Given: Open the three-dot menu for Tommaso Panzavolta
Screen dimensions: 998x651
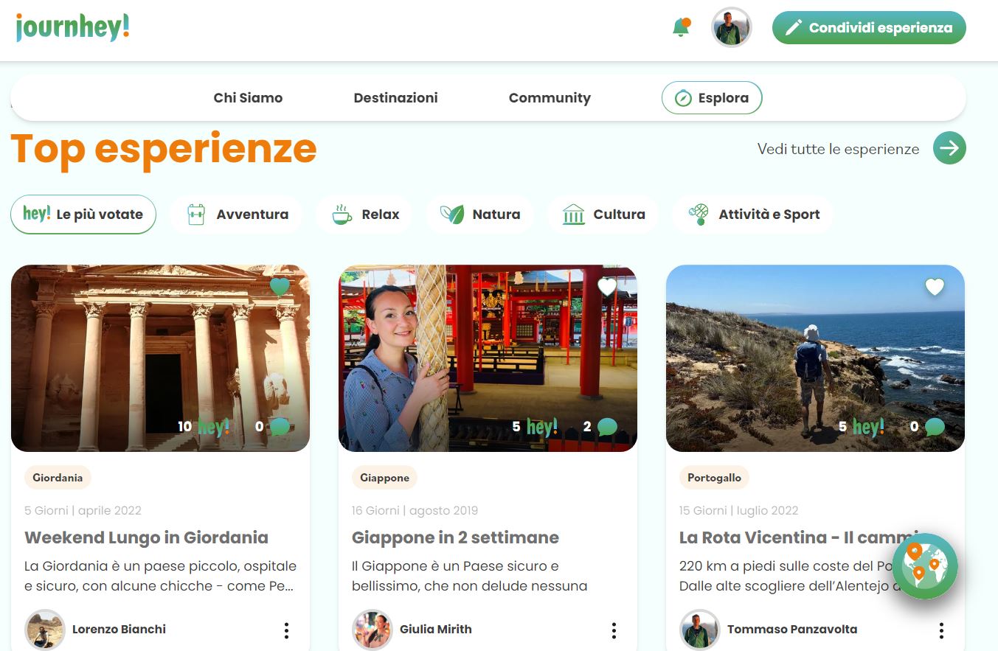Looking at the screenshot, I should [941, 630].
